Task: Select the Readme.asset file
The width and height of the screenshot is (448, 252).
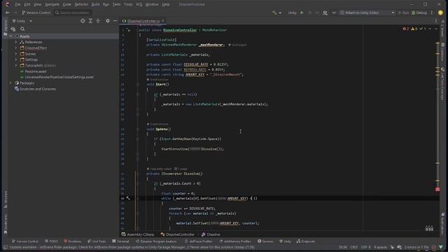Action: coord(36,71)
